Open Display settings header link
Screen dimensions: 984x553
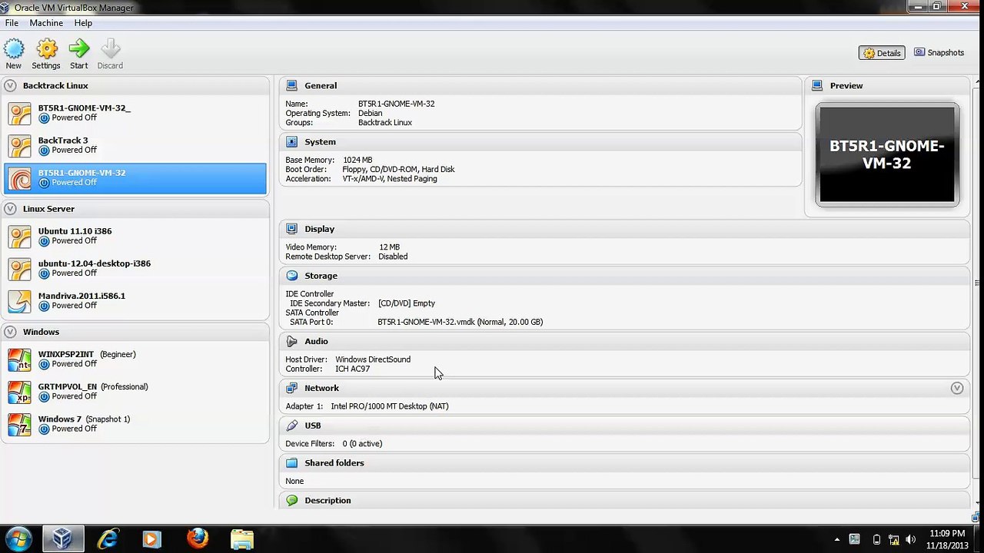(319, 228)
